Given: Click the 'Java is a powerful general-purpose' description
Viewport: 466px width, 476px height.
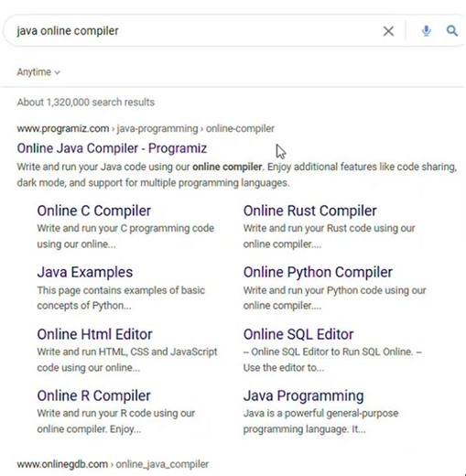Looking at the screenshot, I should 320,421.
